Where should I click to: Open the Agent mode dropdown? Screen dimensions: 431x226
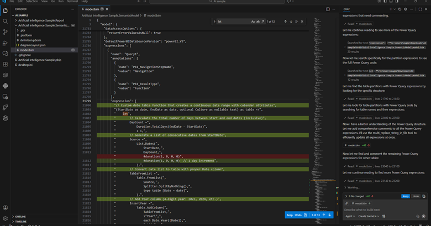[350, 216]
